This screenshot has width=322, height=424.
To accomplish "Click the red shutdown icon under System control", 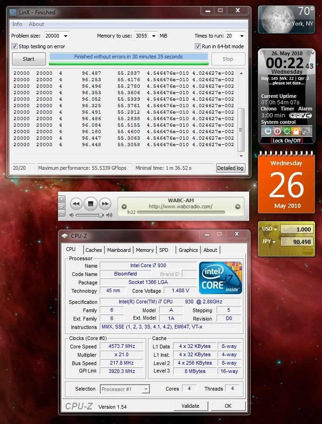I will tap(277, 131).
